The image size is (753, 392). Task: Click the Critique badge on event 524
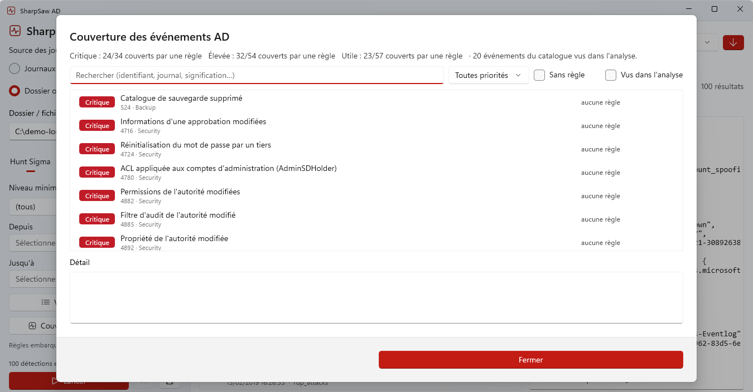97,102
